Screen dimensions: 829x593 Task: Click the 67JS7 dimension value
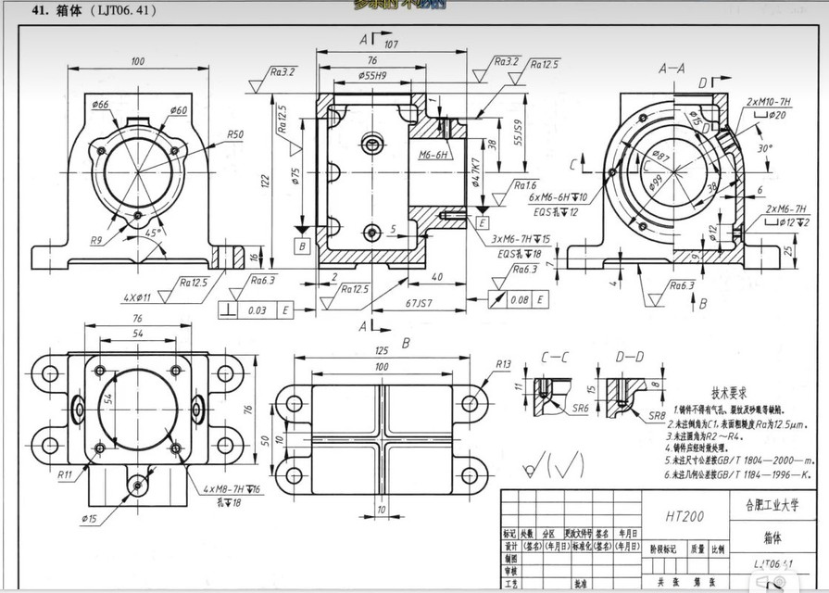click(420, 302)
